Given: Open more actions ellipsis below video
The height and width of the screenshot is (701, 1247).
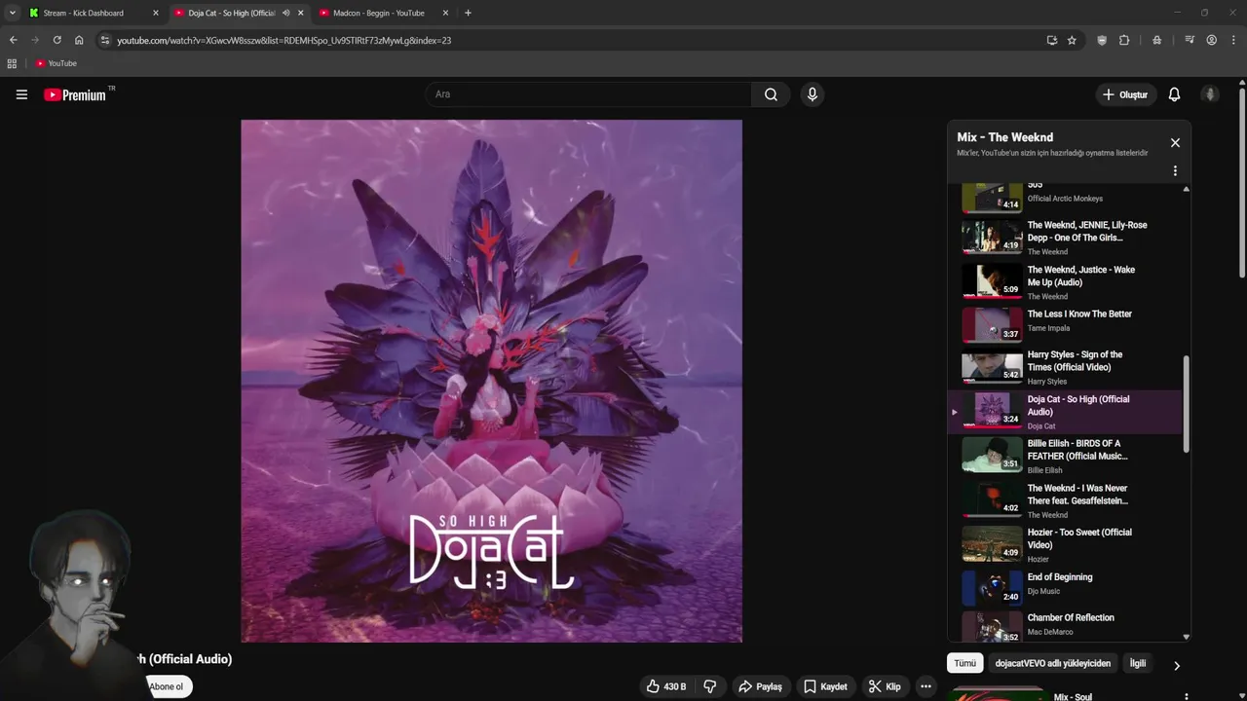Looking at the screenshot, I should coord(926,686).
